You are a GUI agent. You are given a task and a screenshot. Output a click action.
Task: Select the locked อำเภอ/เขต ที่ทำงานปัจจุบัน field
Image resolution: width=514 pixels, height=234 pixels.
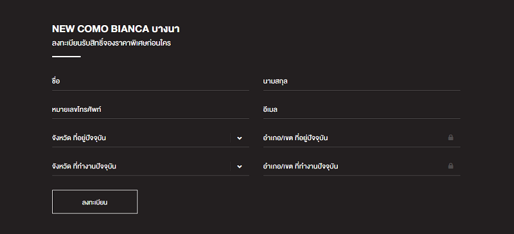coord(362,166)
